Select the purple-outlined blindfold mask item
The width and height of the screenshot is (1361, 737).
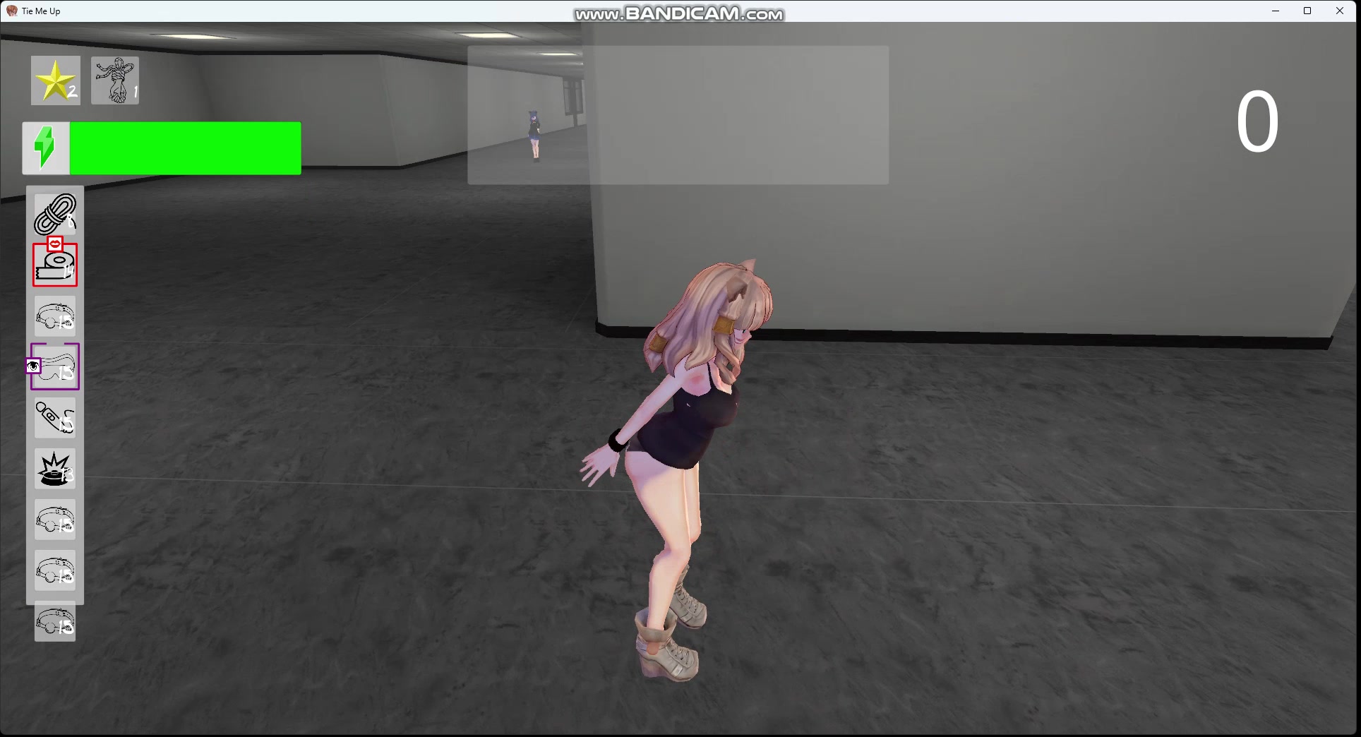55,367
